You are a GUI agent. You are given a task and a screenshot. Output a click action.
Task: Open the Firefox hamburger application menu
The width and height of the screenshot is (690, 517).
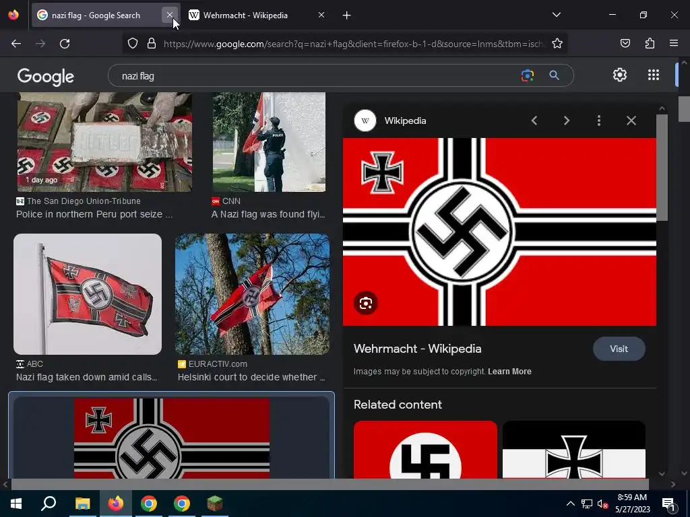[674, 43]
